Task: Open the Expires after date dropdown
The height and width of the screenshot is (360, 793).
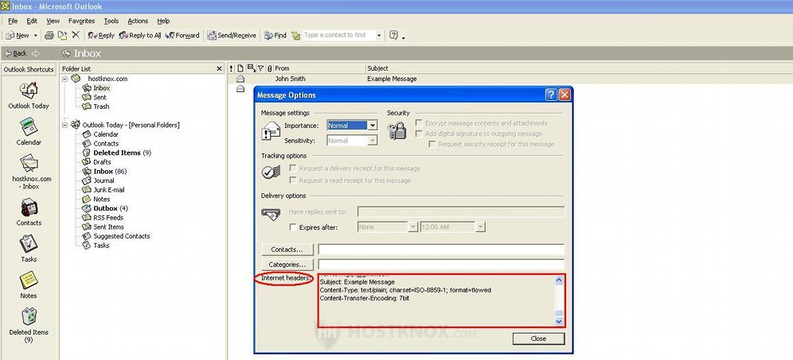Action: (x=412, y=227)
